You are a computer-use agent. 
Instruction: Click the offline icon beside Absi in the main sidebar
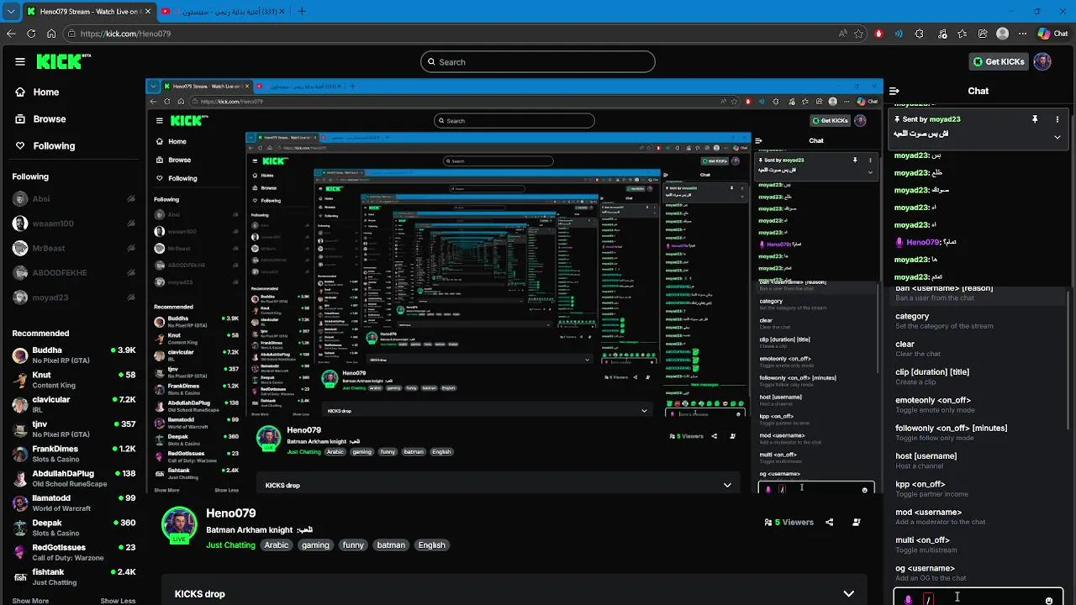pos(131,199)
